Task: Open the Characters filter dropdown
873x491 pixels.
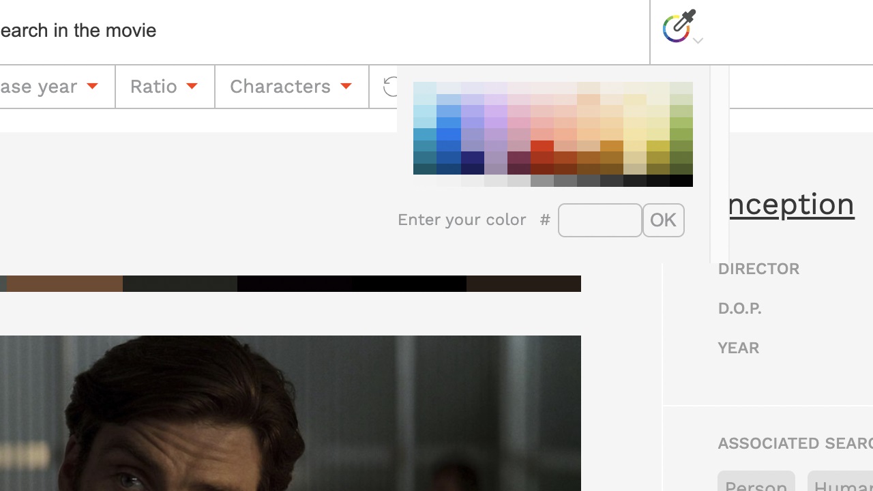Action: 292,87
